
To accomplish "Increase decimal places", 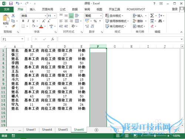I will pyautogui.click(x=87, y=26).
